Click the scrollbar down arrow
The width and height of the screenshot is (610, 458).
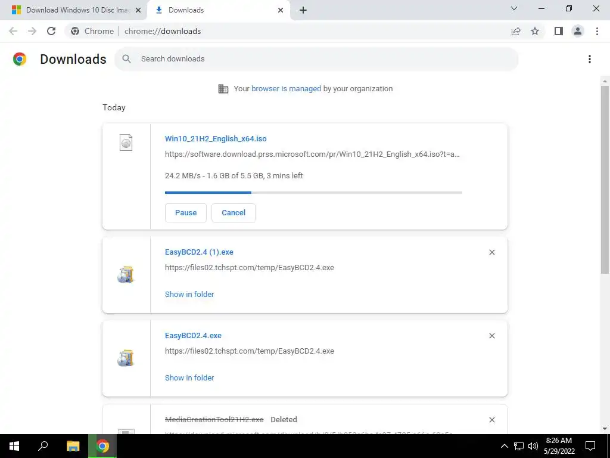605,429
